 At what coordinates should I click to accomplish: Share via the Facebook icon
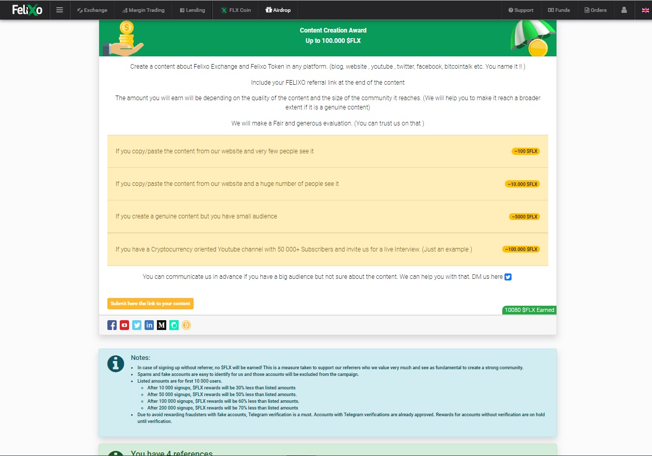click(112, 325)
